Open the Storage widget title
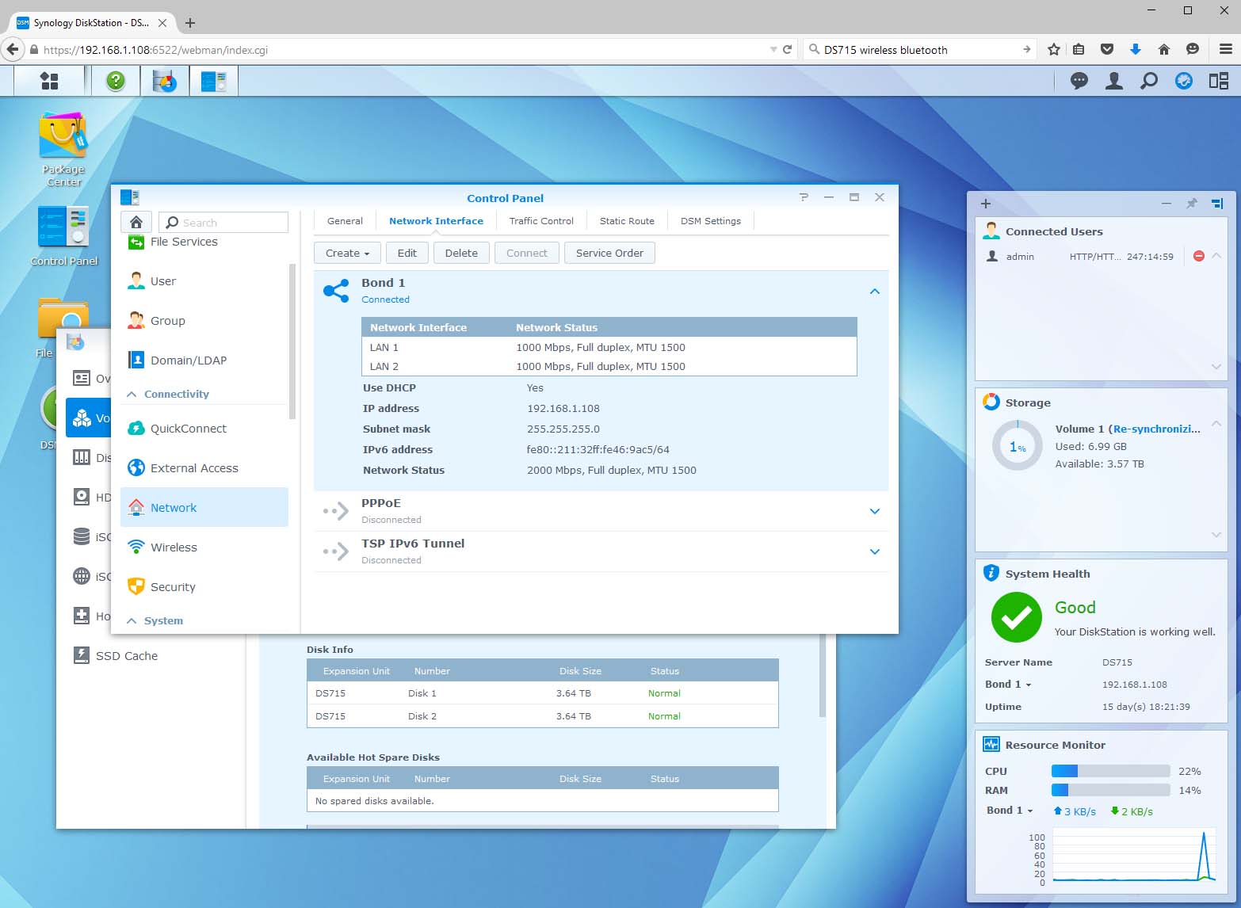The width and height of the screenshot is (1241, 908). tap(1028, 402)
